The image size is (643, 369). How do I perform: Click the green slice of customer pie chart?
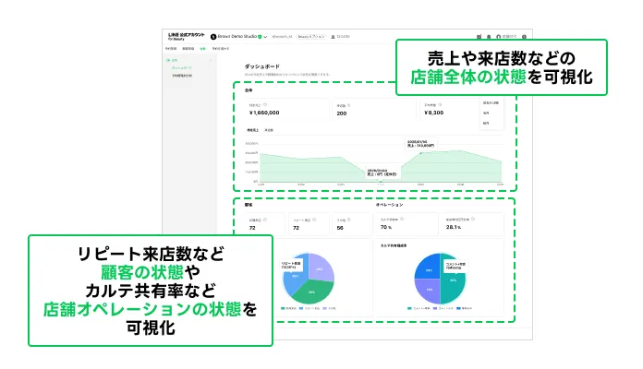313,292
